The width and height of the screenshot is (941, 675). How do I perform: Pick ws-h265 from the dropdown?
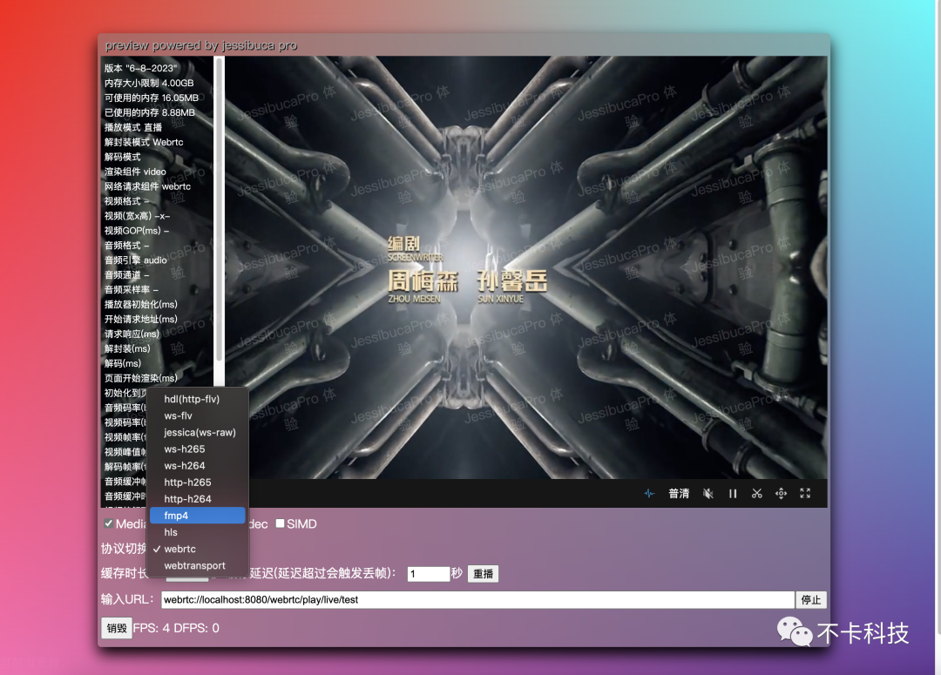[198, 449]
